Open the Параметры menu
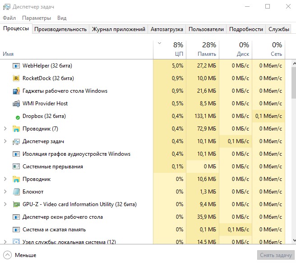The width and height of the screenshot is (296, 266). (37, 18)
